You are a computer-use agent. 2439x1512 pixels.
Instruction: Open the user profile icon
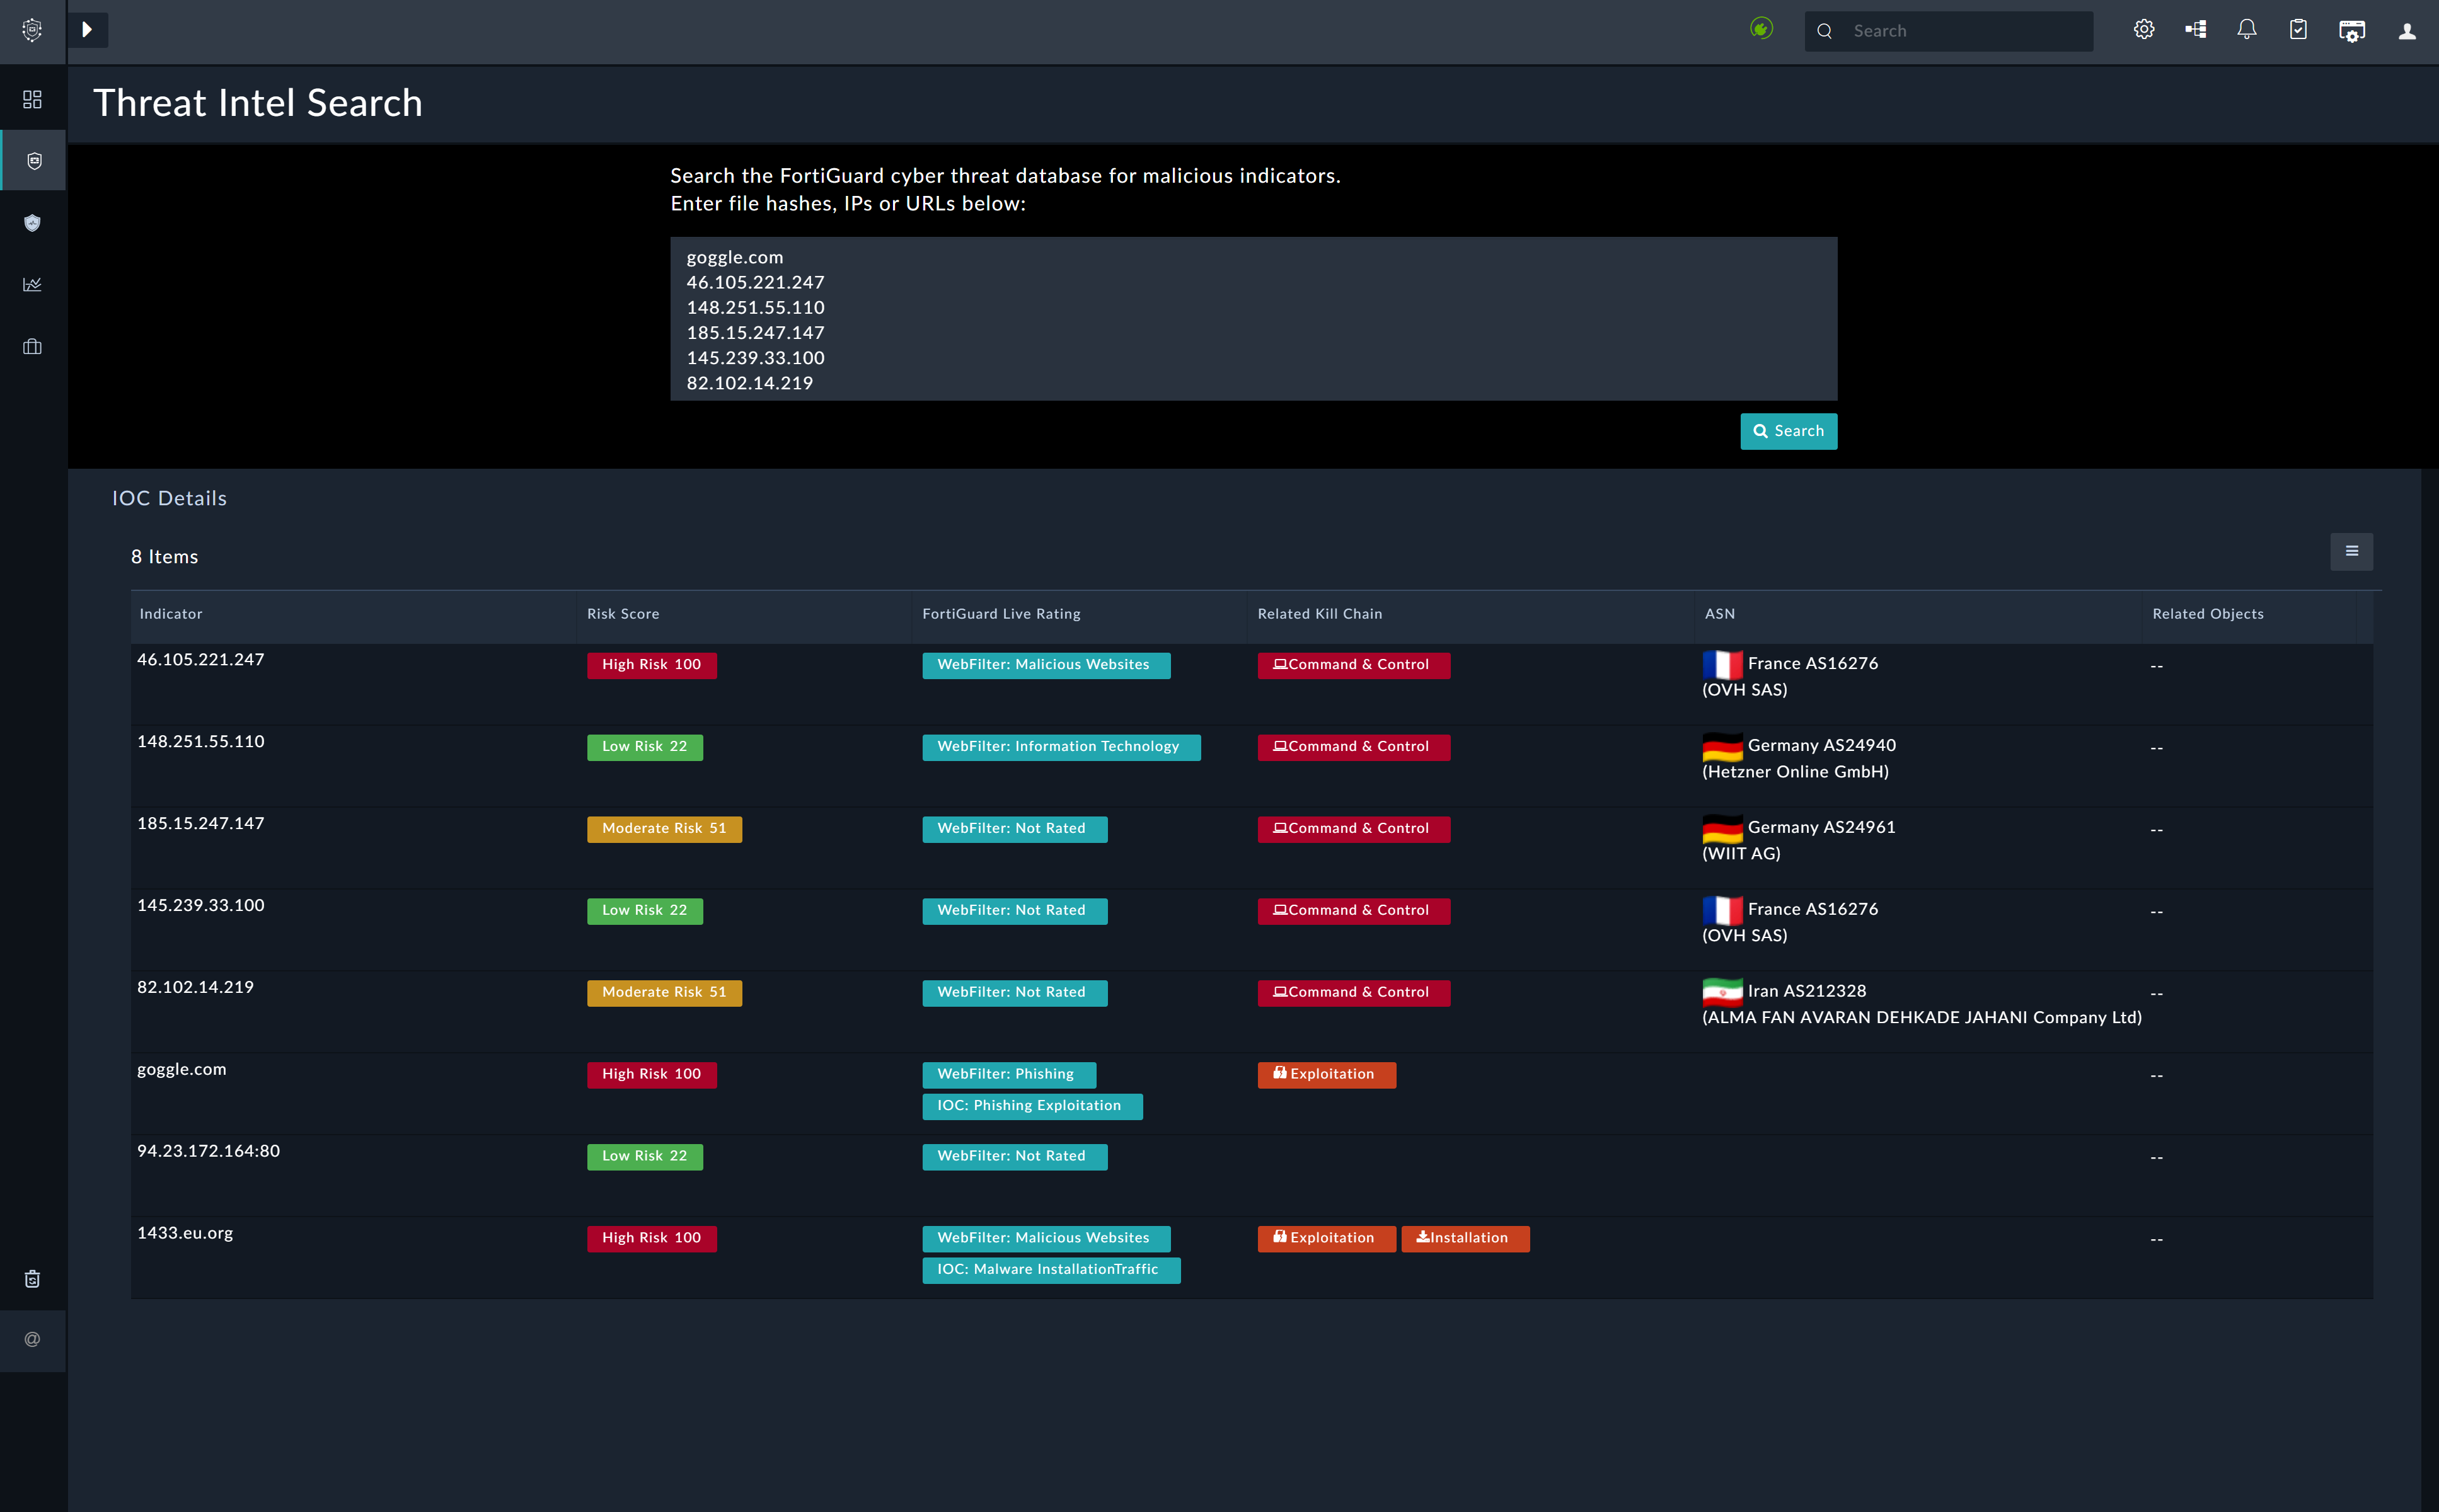2405,30
